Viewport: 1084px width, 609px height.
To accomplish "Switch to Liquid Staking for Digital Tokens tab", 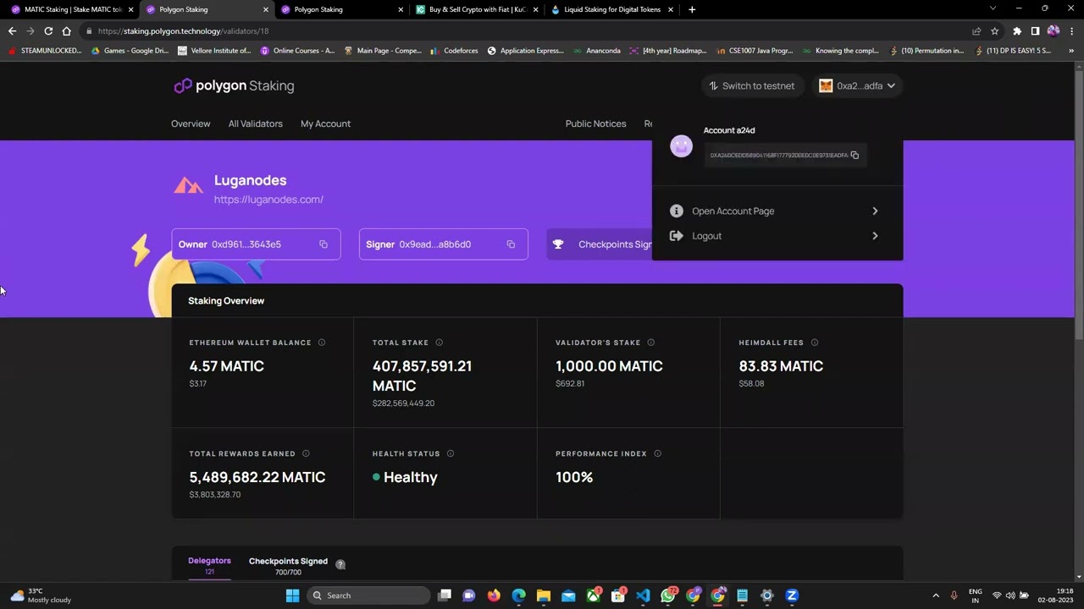I will pos(610,9).
